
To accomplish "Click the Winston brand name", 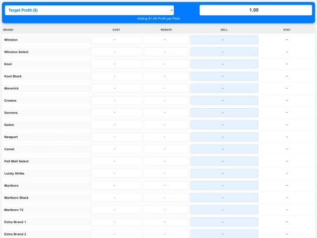I will tap(11, 40).
